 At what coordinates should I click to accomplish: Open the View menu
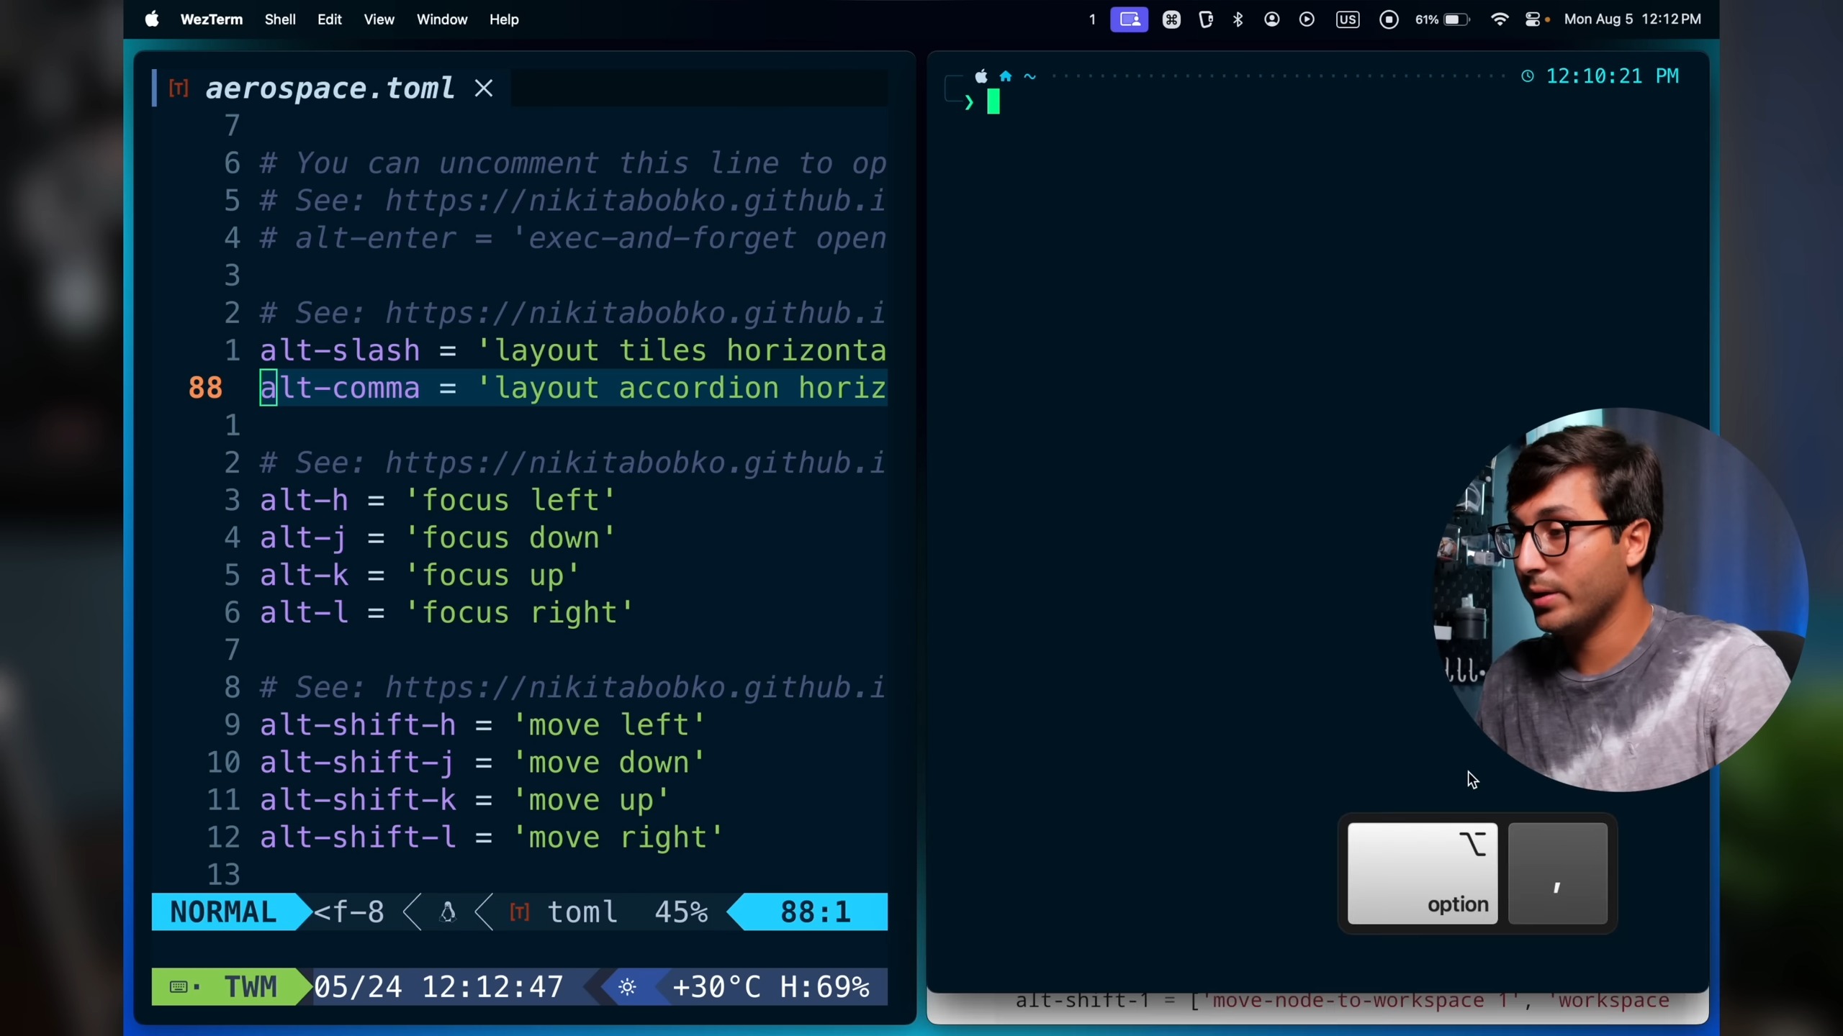[x=379, y=19]
